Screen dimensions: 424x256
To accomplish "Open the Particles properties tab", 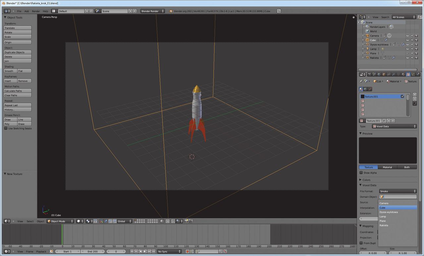I will point(413,75).
